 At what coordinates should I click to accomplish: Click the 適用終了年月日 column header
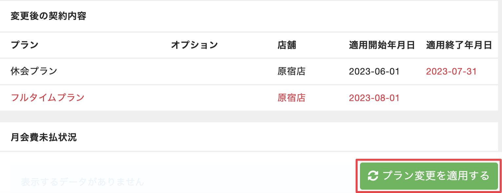(459, 45)
